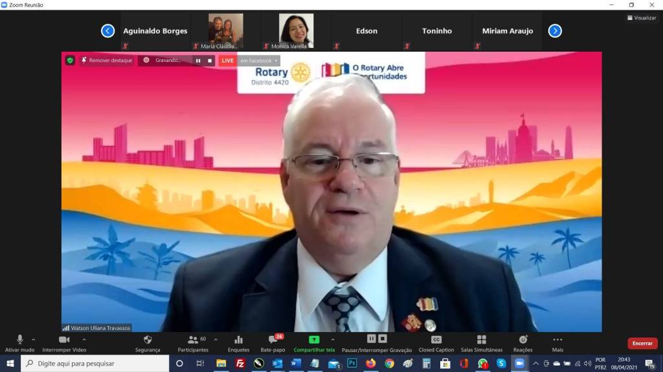Screen dimensions: 663x372
Task: Expand video options arrow beside camera
Action: tap(84, 339)
